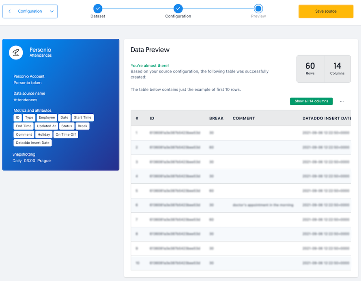Click the Type attribute tag
This screenshot has height=281, width=361.
click(x=29, y=117)
